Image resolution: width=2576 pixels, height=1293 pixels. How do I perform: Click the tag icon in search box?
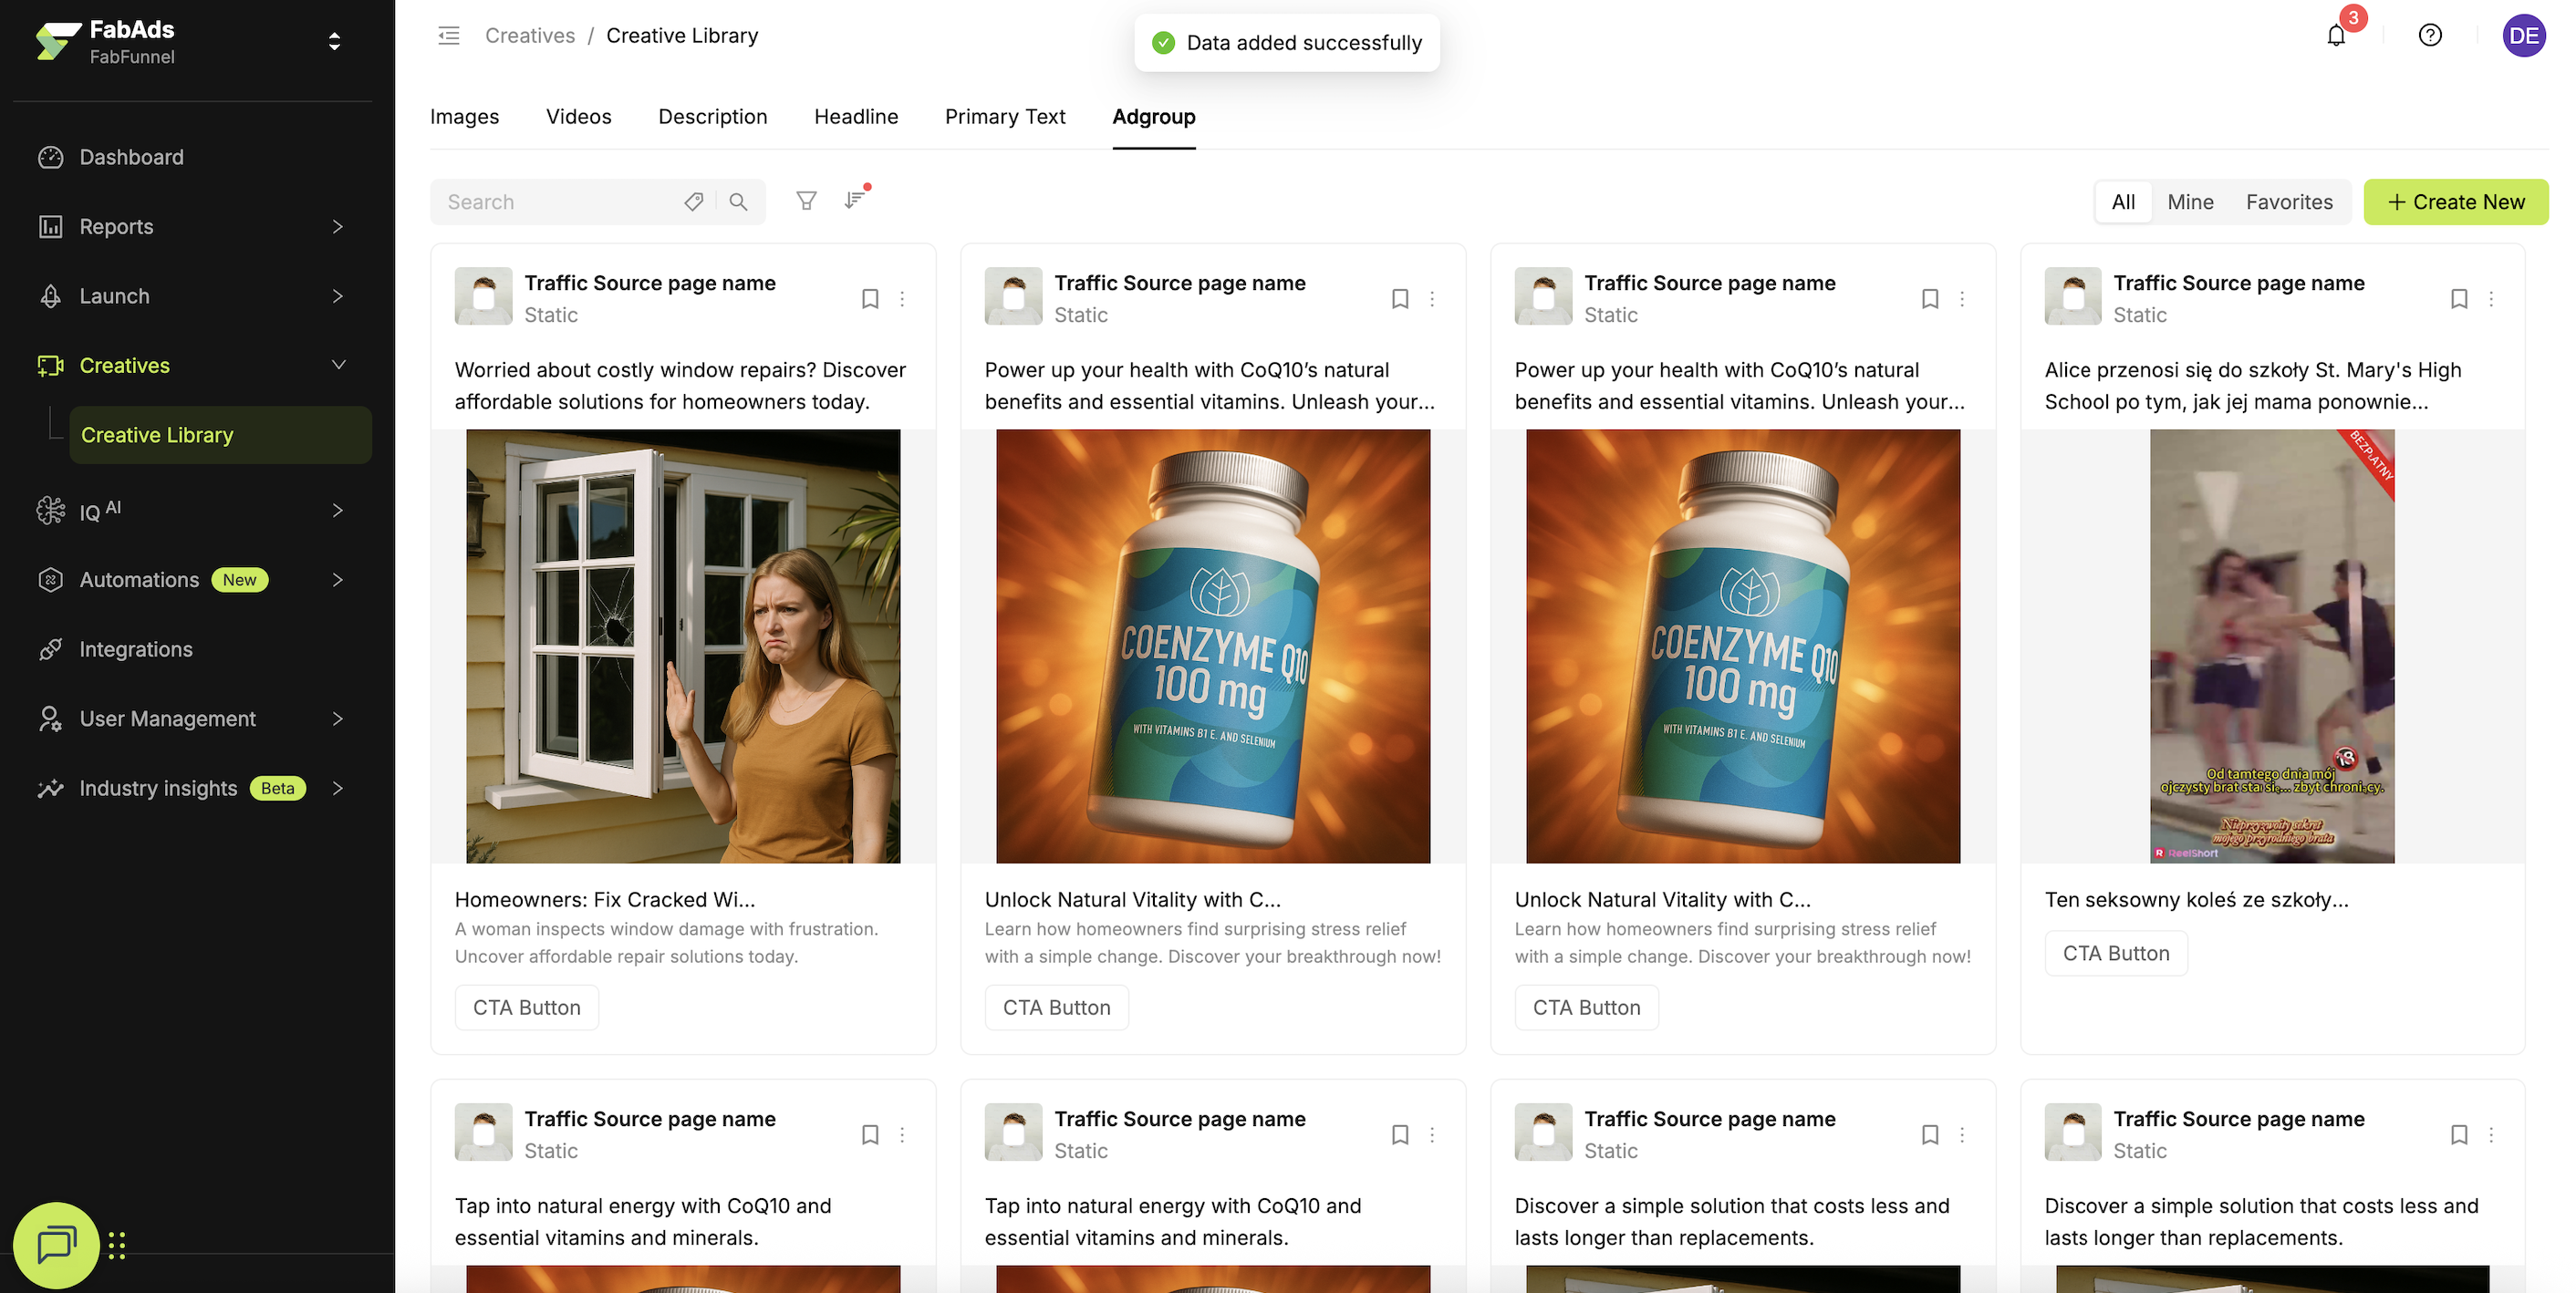pos(693,202)
